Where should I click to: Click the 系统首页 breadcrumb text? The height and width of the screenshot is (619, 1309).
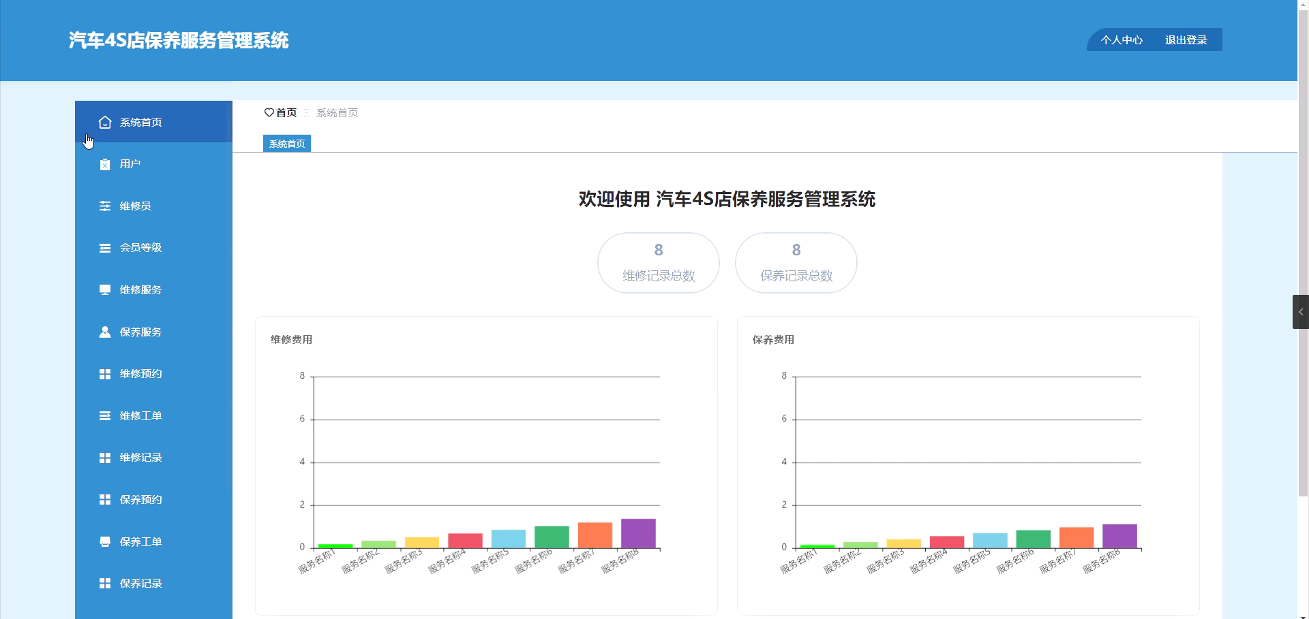(x=337, y=112)
